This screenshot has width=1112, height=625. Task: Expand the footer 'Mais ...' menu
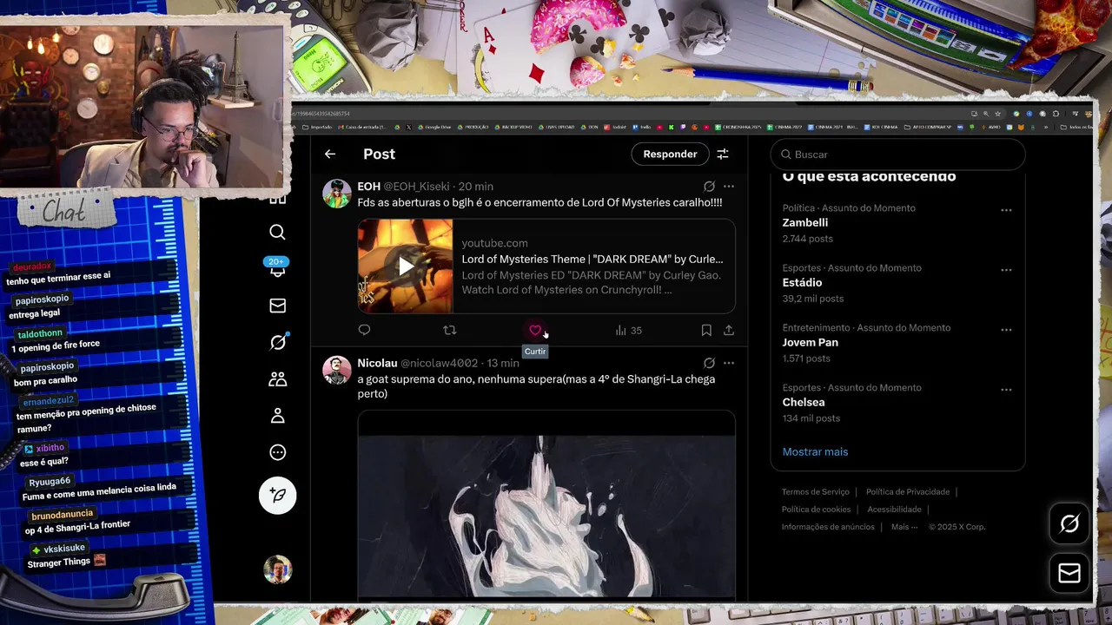(x=905, y=527)
